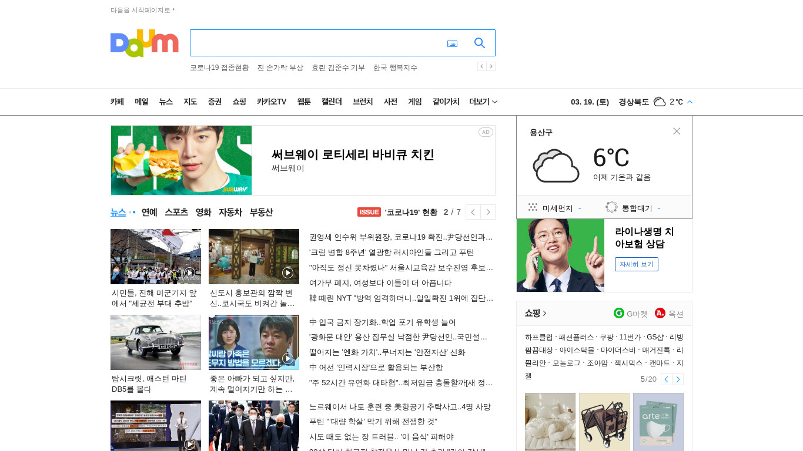
Task: Play video on 좋은 아빠가 되고 싶지만 thumbnail
Action: [287, 358]
